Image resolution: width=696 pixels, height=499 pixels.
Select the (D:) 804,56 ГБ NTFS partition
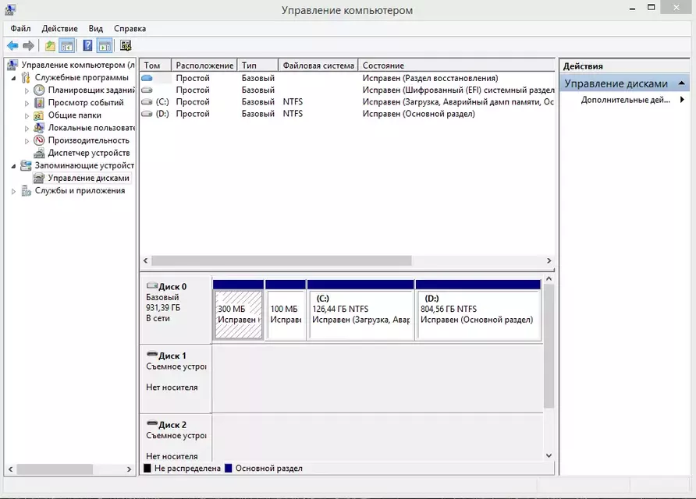pos(478,314)
